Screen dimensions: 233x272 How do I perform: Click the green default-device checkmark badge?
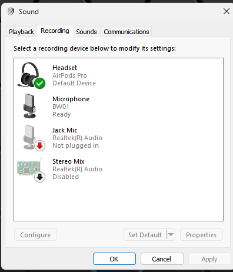pyautogui.click(x=40, y=83)
